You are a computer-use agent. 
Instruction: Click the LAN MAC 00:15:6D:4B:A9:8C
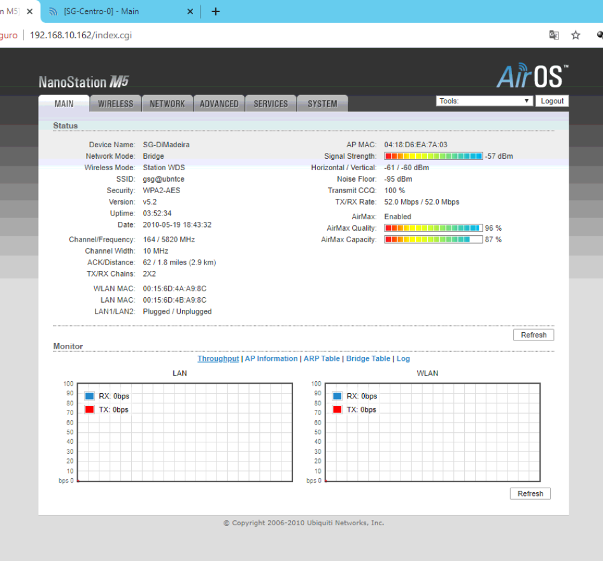click(x=174, y=300)
